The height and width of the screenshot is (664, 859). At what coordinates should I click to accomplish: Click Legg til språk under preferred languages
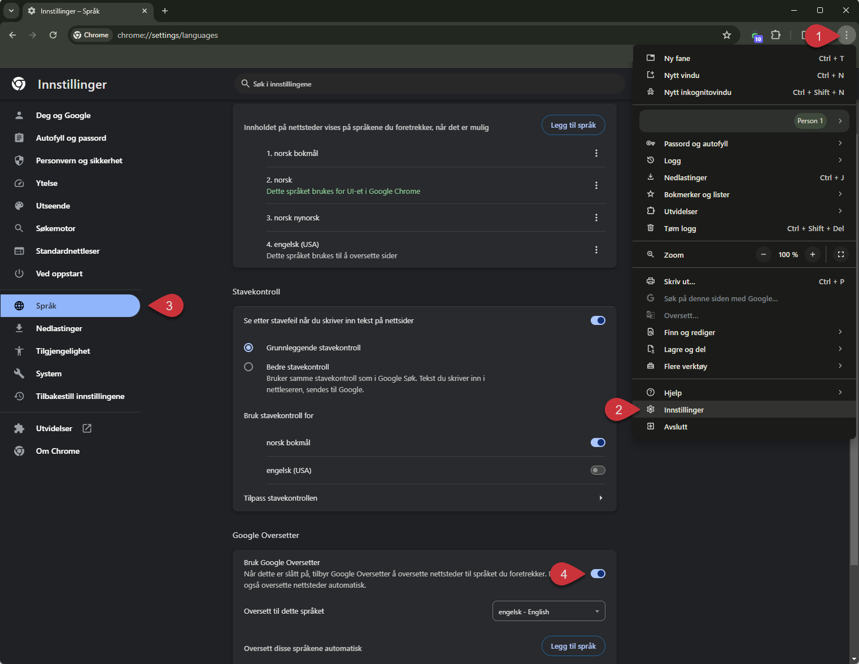pyautogui.click(x=573, y=125)
